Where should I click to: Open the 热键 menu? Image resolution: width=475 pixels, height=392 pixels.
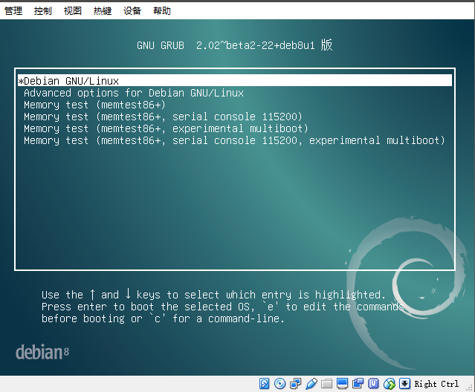point(103,11)
